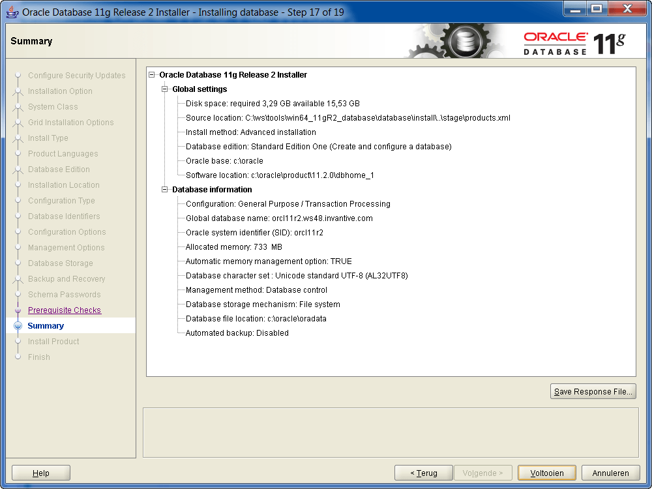Click the empty message area below the tree

coord(391,432)
